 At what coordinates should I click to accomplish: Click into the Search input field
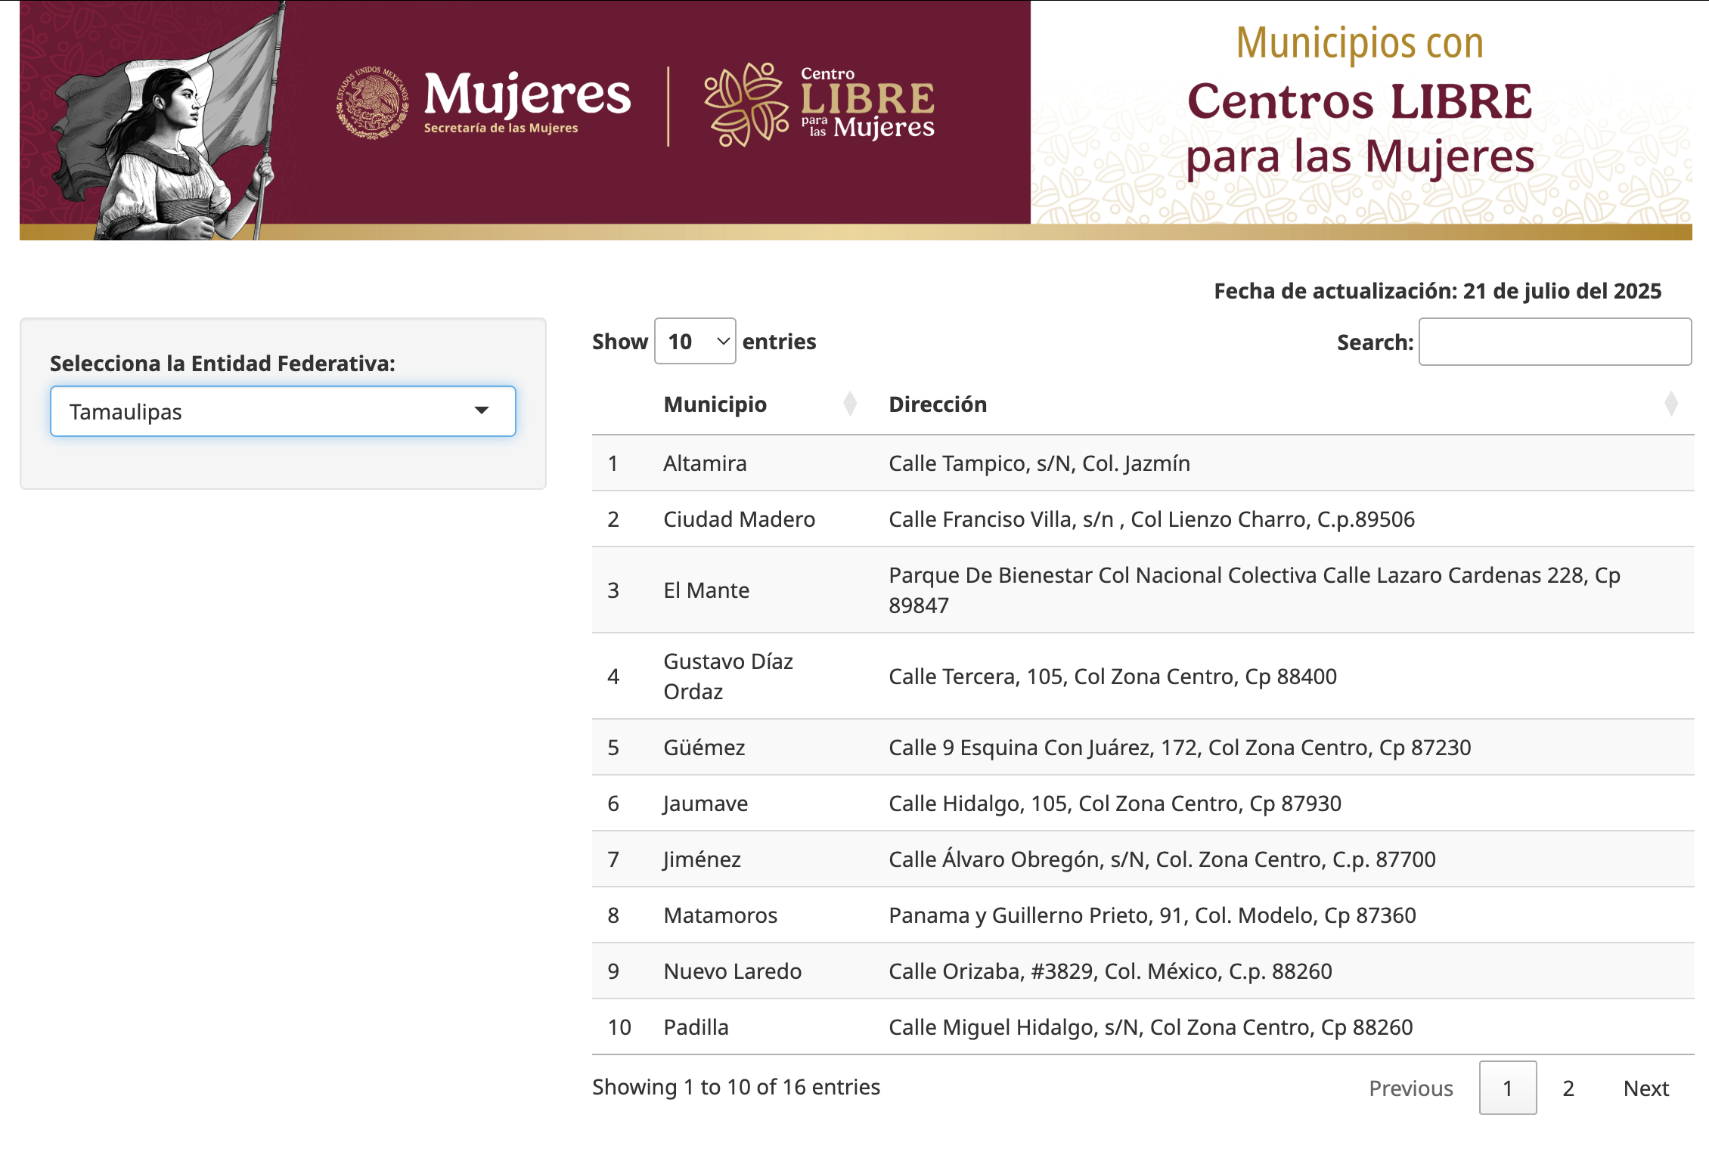[1555, 342]
